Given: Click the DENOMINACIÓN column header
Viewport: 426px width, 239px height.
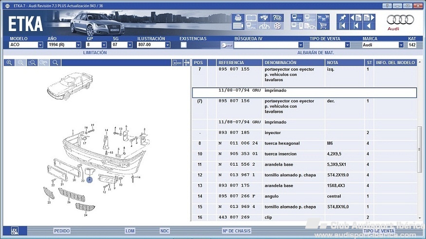Looking at the screenshot, I should click(x=294, y=63).
